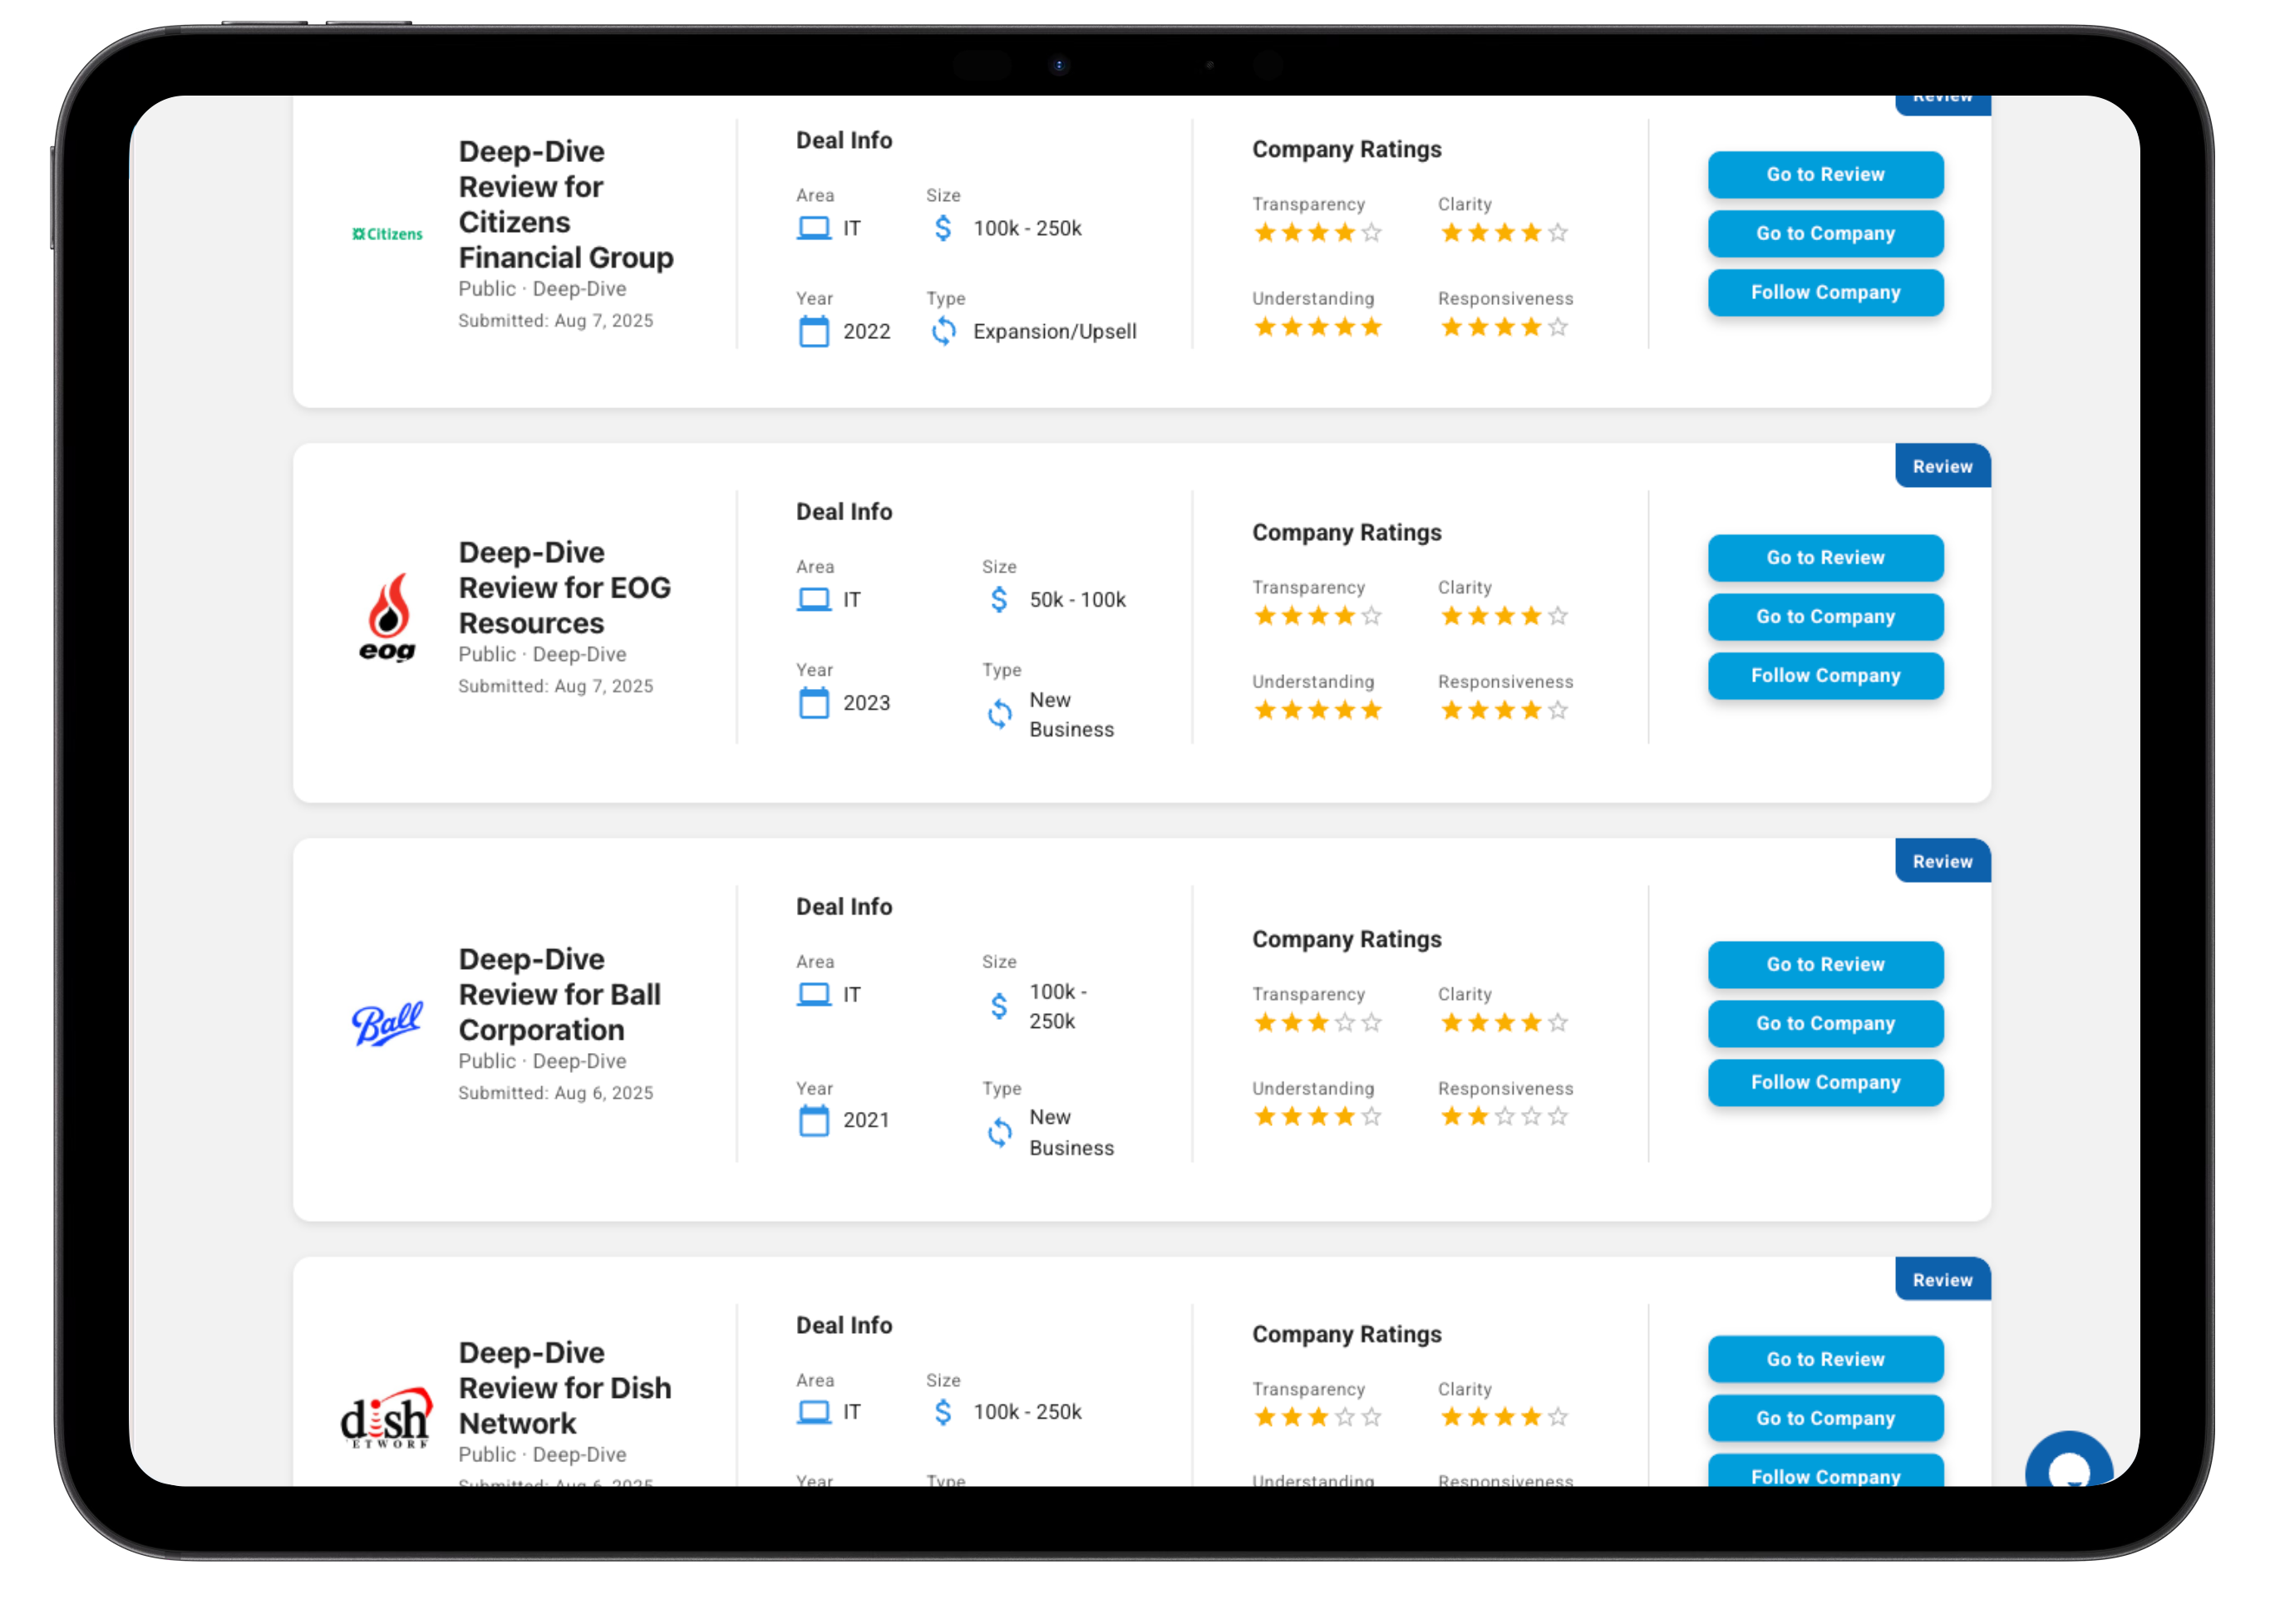Click the Dish Network logo
The width and height of the screenshot is (2270, 1624).
tap(386, 1417)
